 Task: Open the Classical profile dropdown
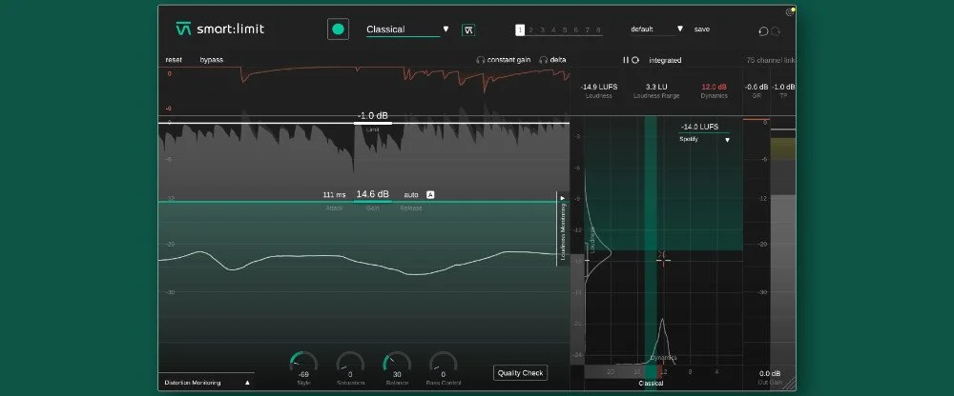tap(407, 30)
